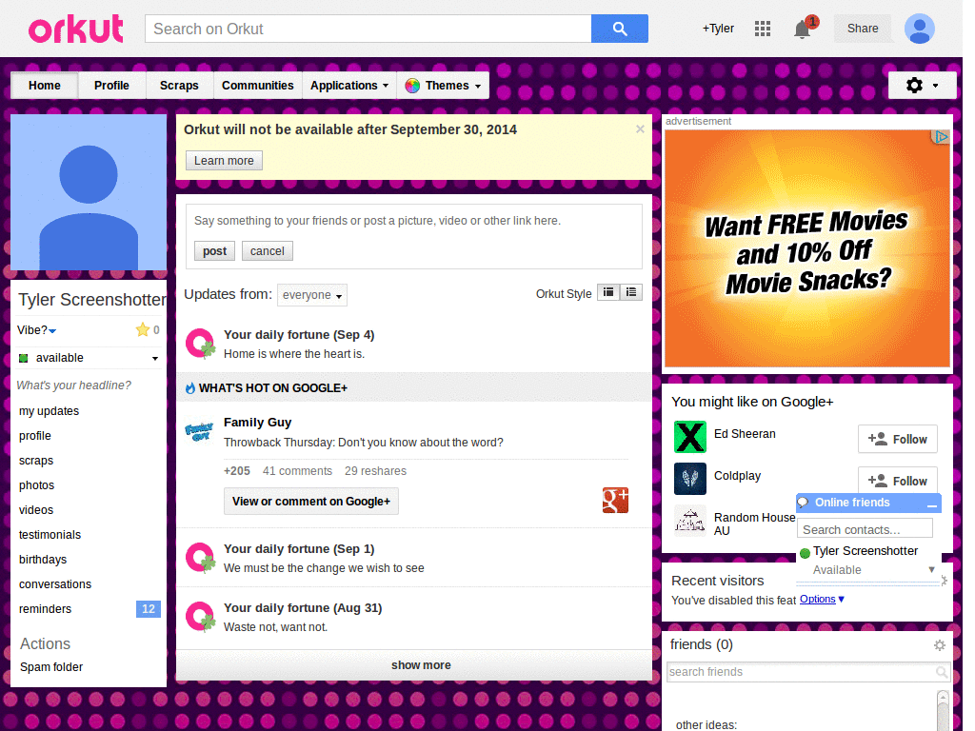
Task: Open notifications via the bell icon
Action: 801,30
